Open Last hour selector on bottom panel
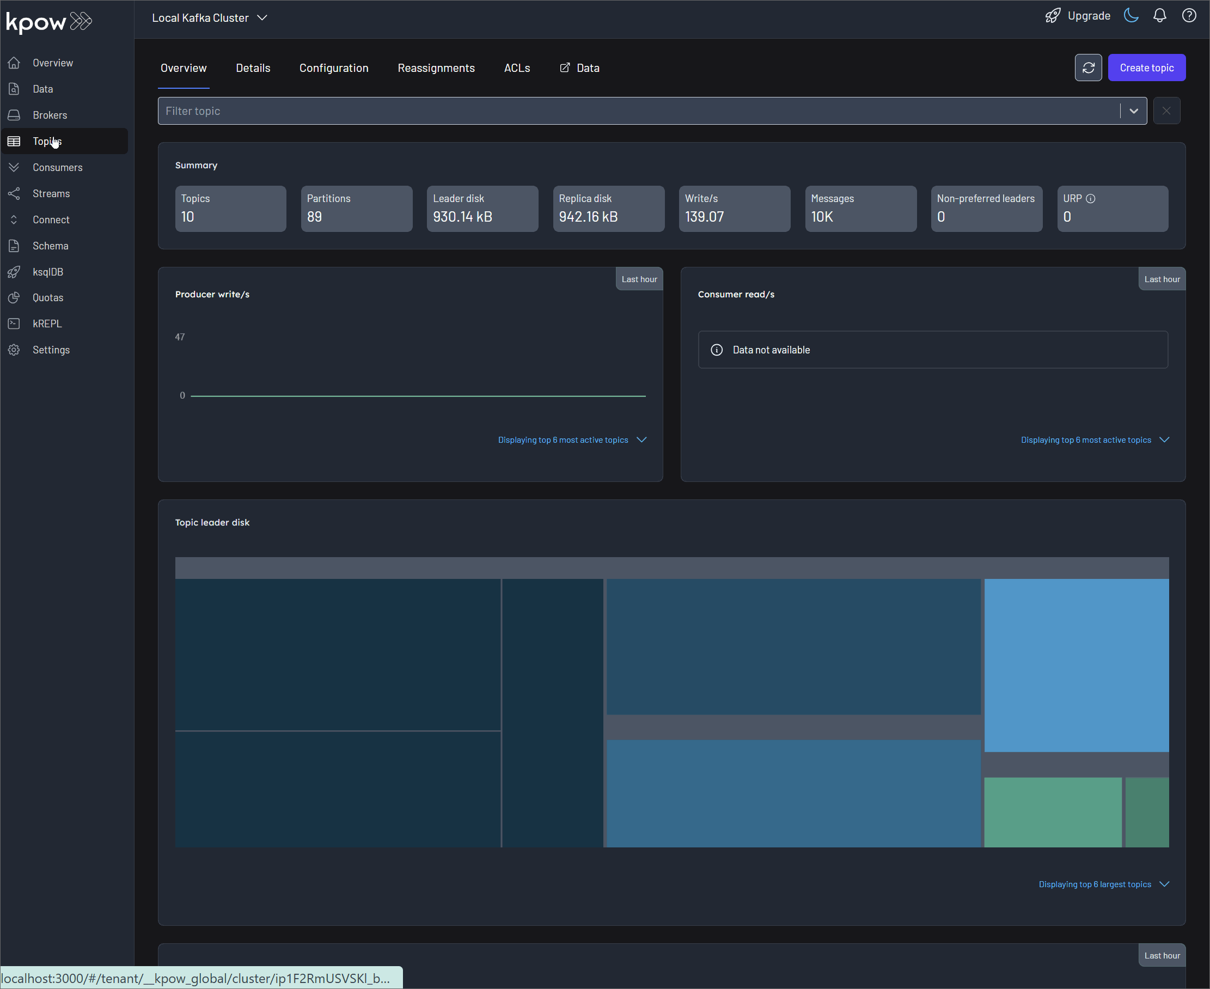Viewport: 1210px width, 989px height. (x=1163, y=956)
